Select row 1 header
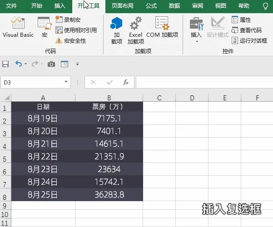This screenshot has height=227, width=273. click(5, 107)
